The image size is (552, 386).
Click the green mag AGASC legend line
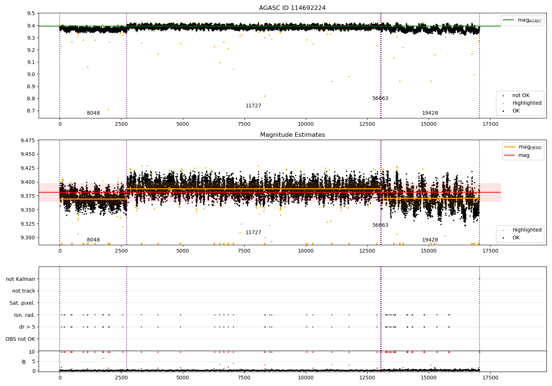(508, 20)
